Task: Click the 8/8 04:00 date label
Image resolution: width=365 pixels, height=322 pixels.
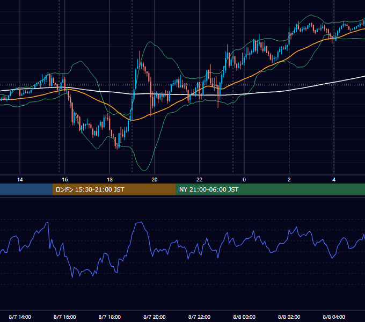Action: [x=334, y=317]
